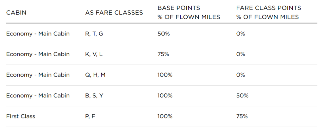Click the CABIN column header
Image resolution: width=324 pixels, height=132 pixels.
click(x=16, y=13)
